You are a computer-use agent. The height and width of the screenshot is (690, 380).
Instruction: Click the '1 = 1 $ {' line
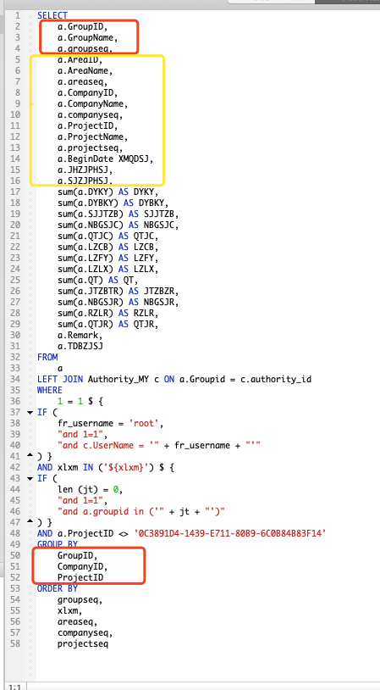click(x=80, y=401)
